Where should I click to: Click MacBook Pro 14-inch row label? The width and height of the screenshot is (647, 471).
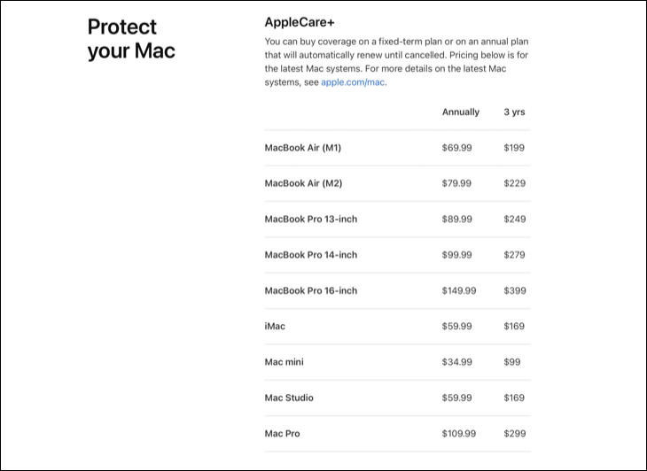pos(310,255)
